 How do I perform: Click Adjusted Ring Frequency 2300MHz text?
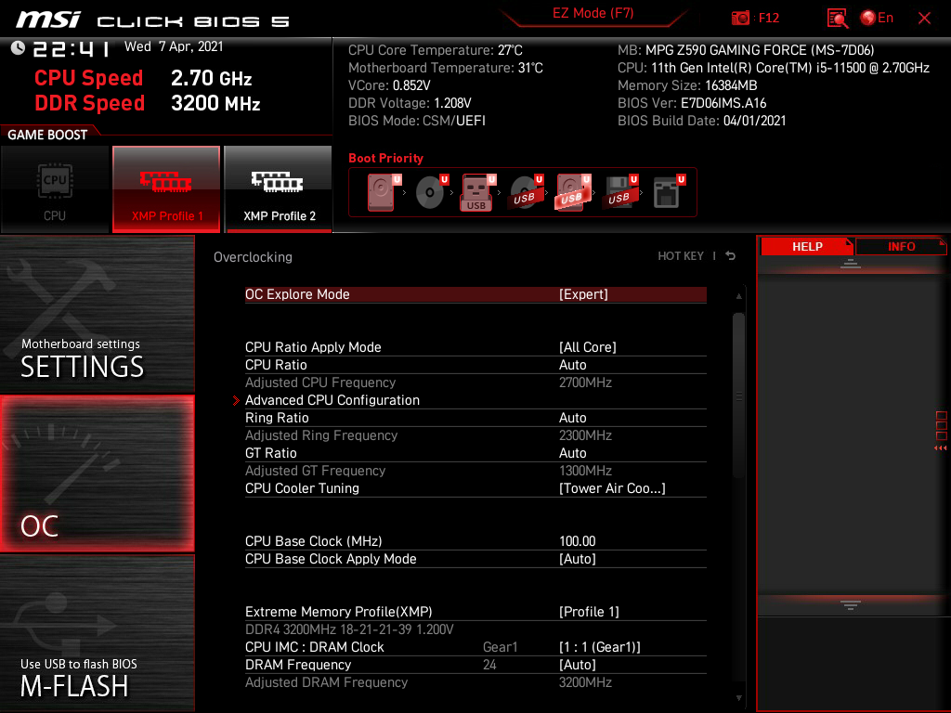[x=428, y=435]
